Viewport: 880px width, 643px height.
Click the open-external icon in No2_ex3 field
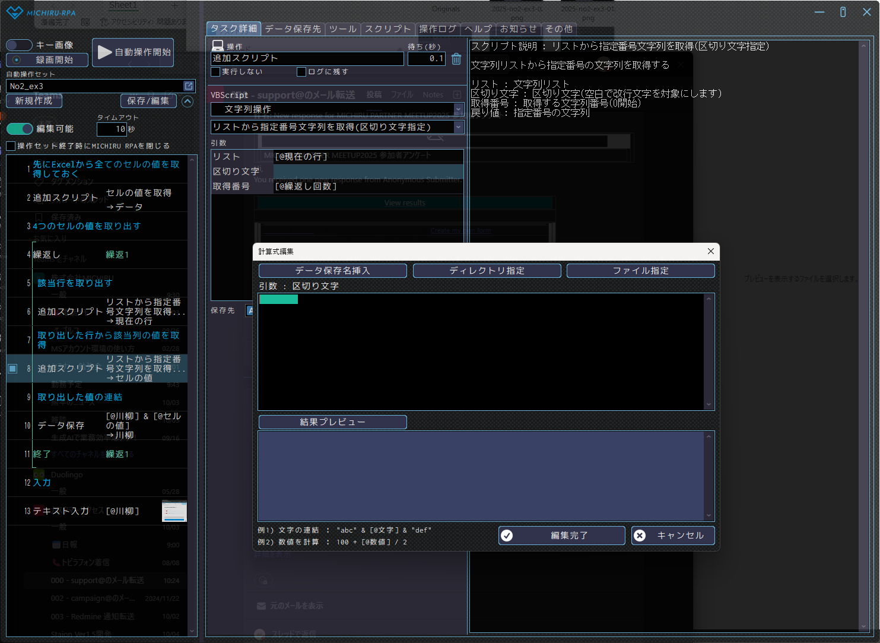point(189,86)
